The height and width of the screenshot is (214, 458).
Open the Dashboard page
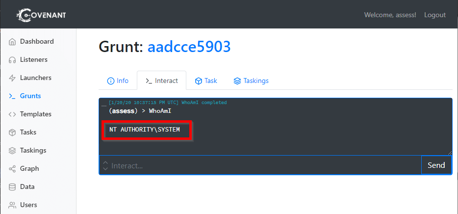pyautogui.click(x=37, y=42)
